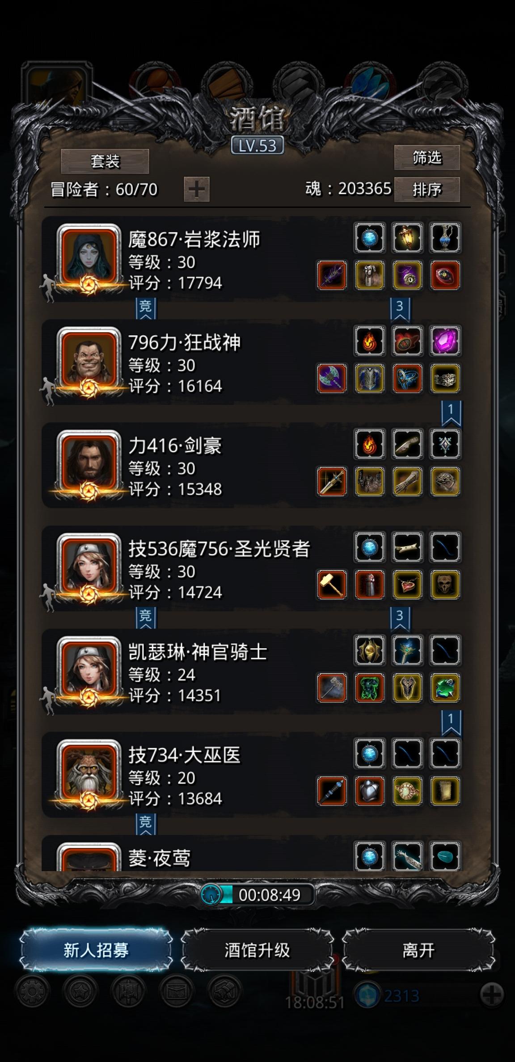Screen dimensions: 515x1062
Task: Click the 00:08:49 countdown timer bar
Action: 257,894
